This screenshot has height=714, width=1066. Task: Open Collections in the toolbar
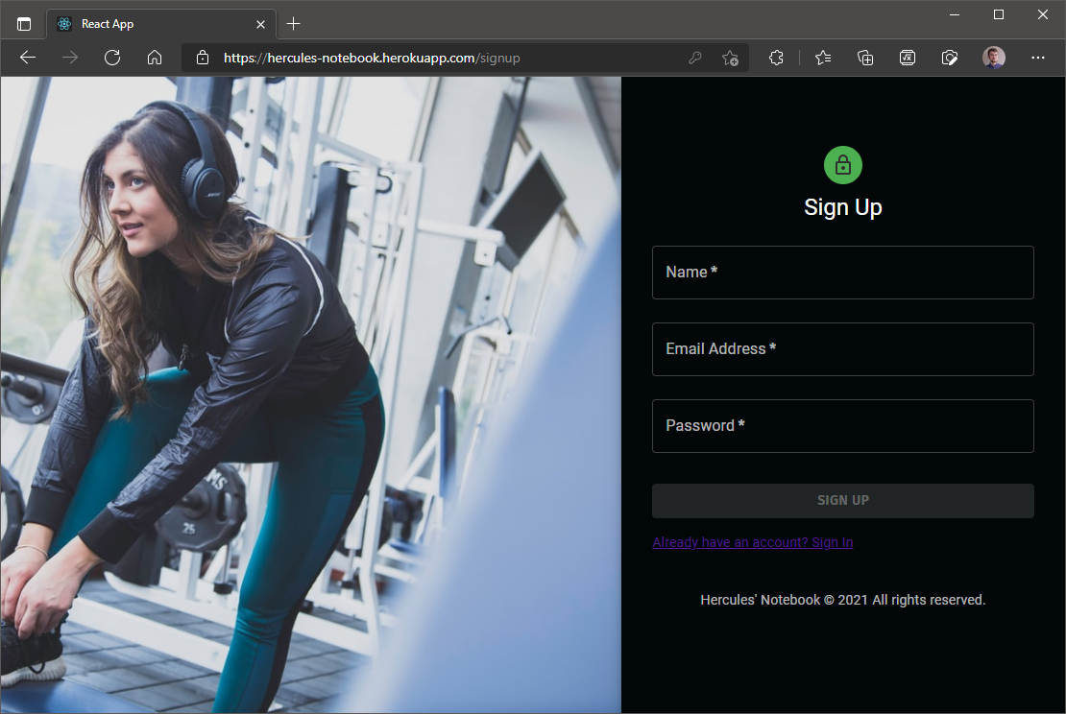click(865, 58)
